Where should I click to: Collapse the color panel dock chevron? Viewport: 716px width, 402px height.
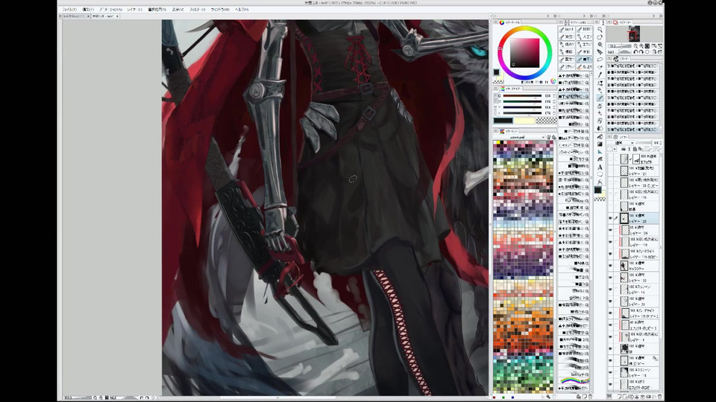coord(548,16)
